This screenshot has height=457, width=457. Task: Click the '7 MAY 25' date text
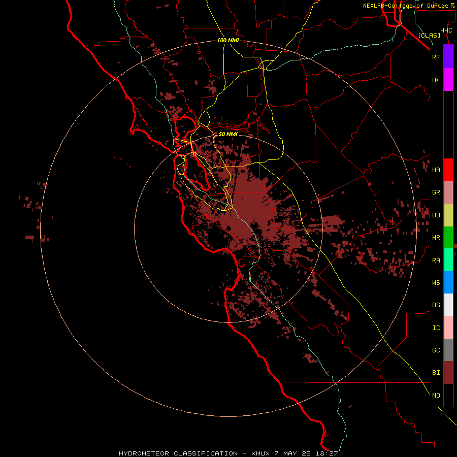pyautogui.click(x=293, y=453)
